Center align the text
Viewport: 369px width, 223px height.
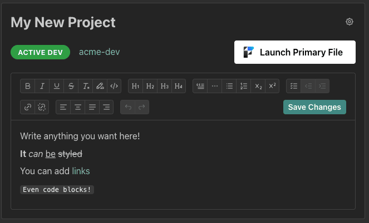point(77,107)
